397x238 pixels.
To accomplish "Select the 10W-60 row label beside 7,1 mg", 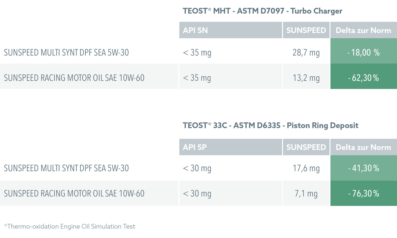I will tap(74, 194).
